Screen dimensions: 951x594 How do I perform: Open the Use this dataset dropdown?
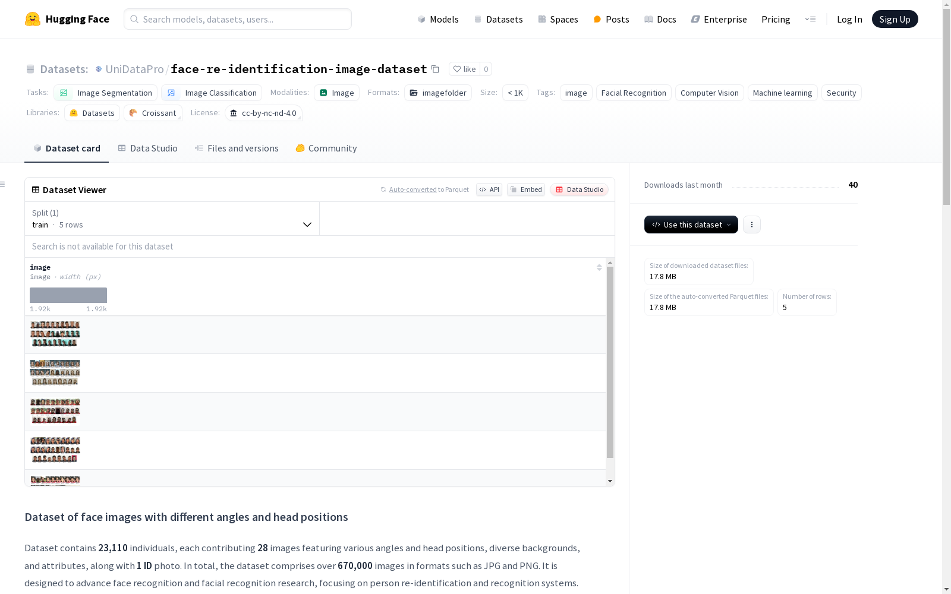pos(691,225)
